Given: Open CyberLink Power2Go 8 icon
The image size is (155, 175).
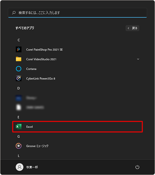Looking at the screenshot, I should pos(19,78).
